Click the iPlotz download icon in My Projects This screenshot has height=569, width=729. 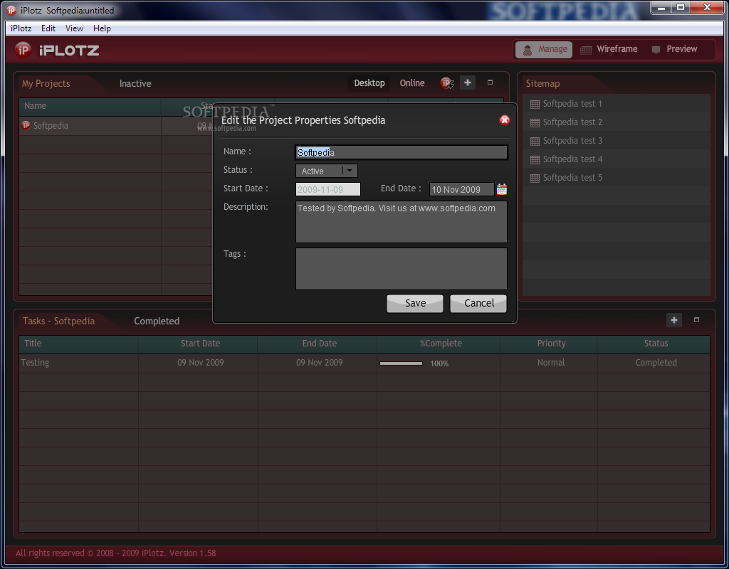(x=447, y=83)
